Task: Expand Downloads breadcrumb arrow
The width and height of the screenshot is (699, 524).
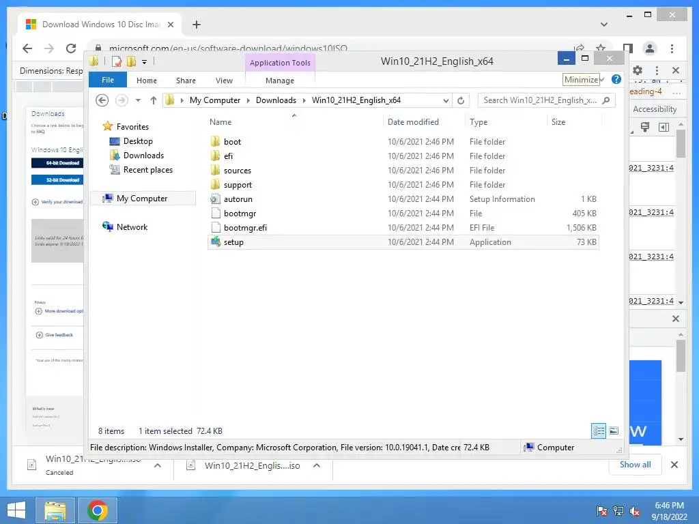Action: point(304,100)
